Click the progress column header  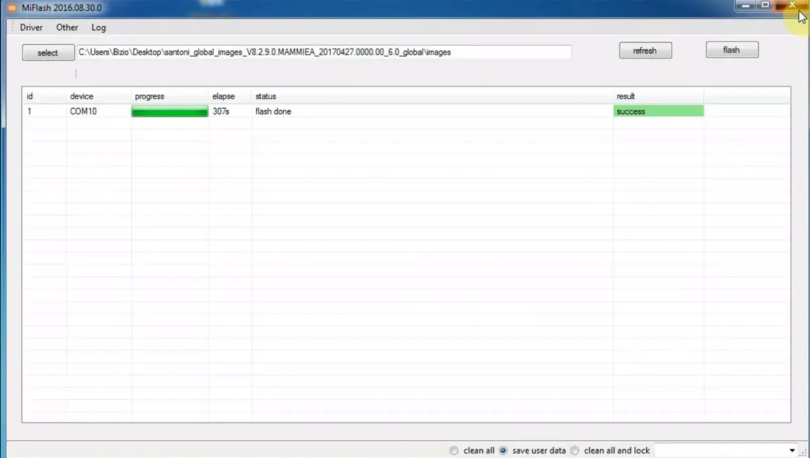coord(170,96)
